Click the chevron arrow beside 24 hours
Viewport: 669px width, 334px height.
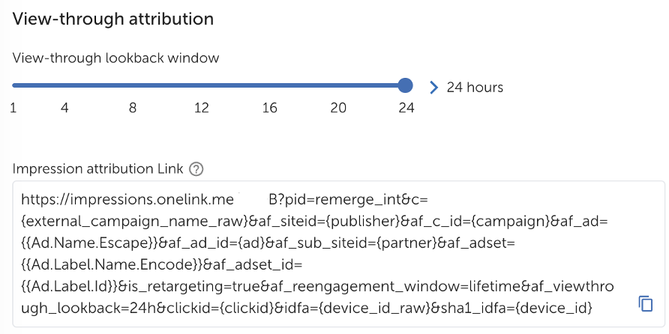(x=434, y=88)
